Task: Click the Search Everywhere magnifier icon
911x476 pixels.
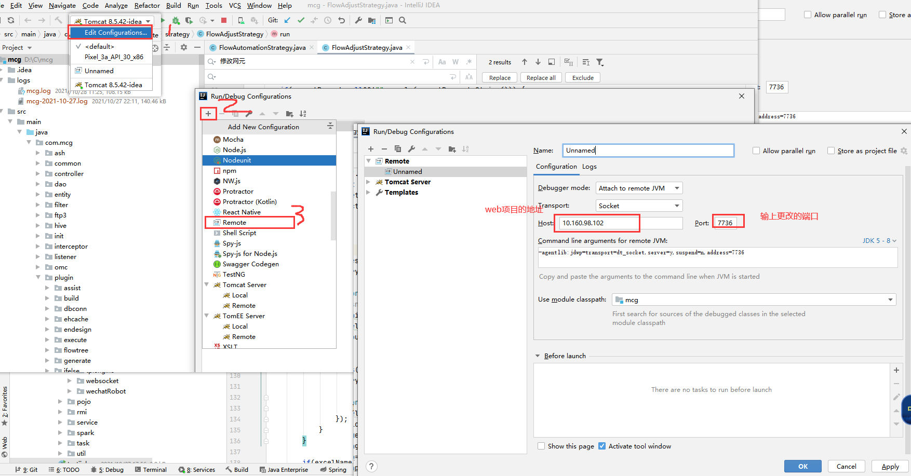Action: [403, 20]
